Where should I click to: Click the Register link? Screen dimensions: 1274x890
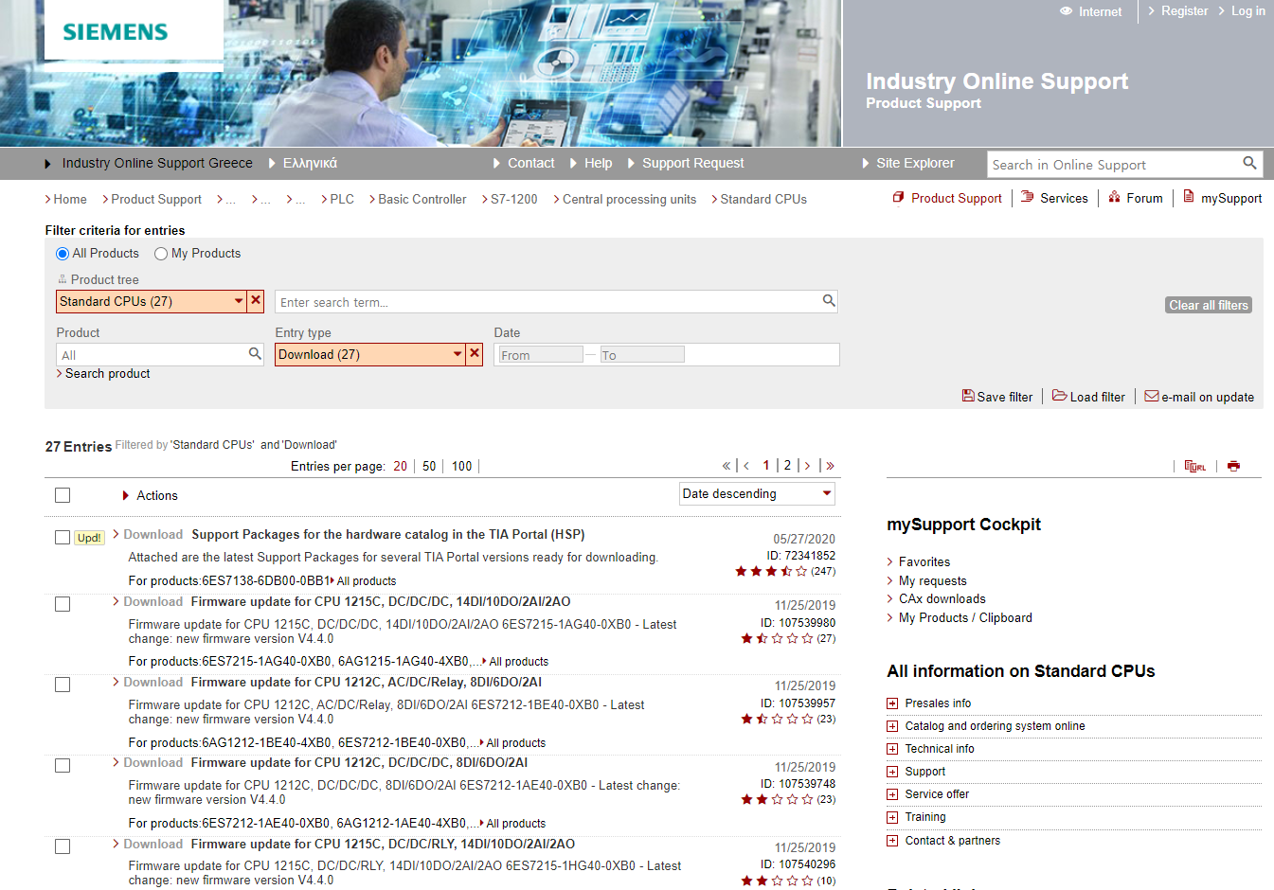1184,11
